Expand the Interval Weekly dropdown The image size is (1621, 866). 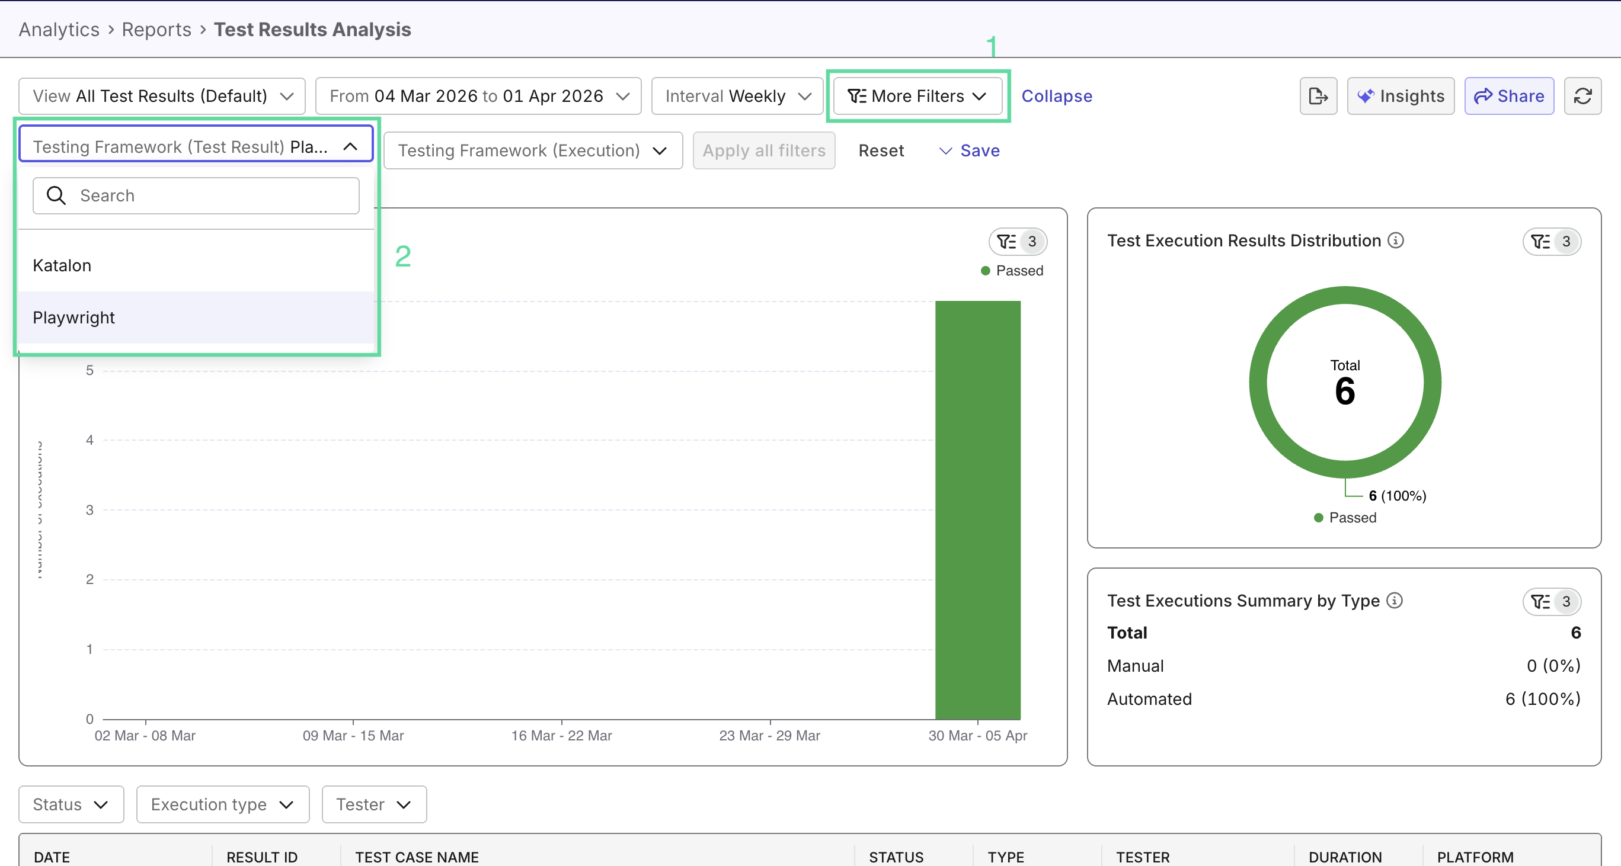click(x=737, y=96)
